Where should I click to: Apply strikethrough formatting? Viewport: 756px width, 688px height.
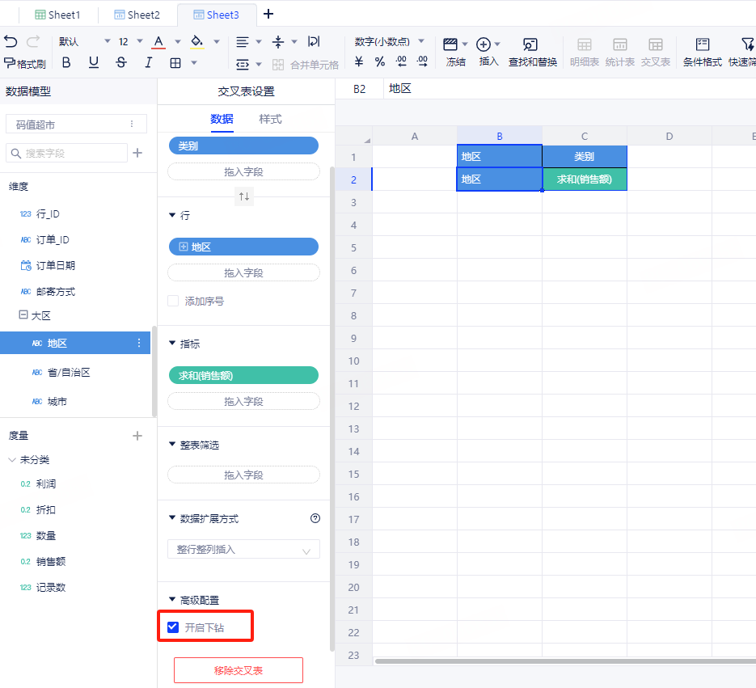click(121, 62)
